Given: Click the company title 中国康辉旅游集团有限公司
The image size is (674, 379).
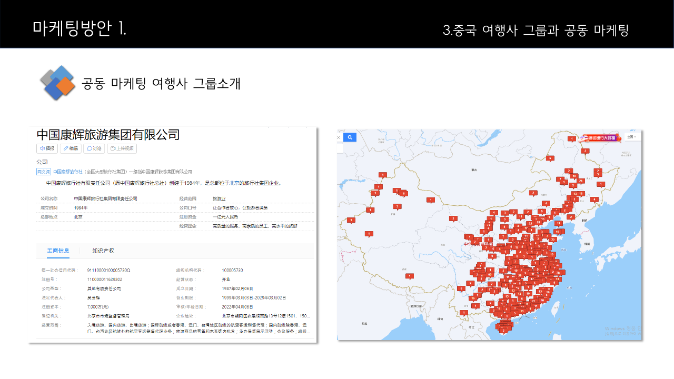Looking at the screenshot, I should point(108,134).
